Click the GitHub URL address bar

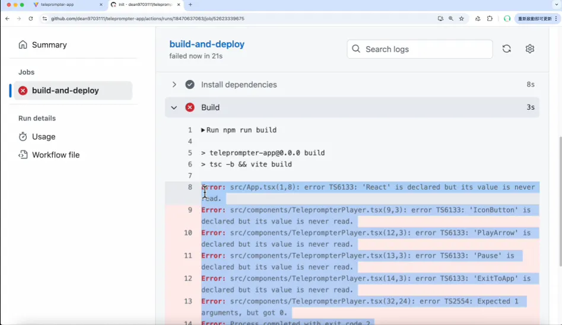click(147, 18)
